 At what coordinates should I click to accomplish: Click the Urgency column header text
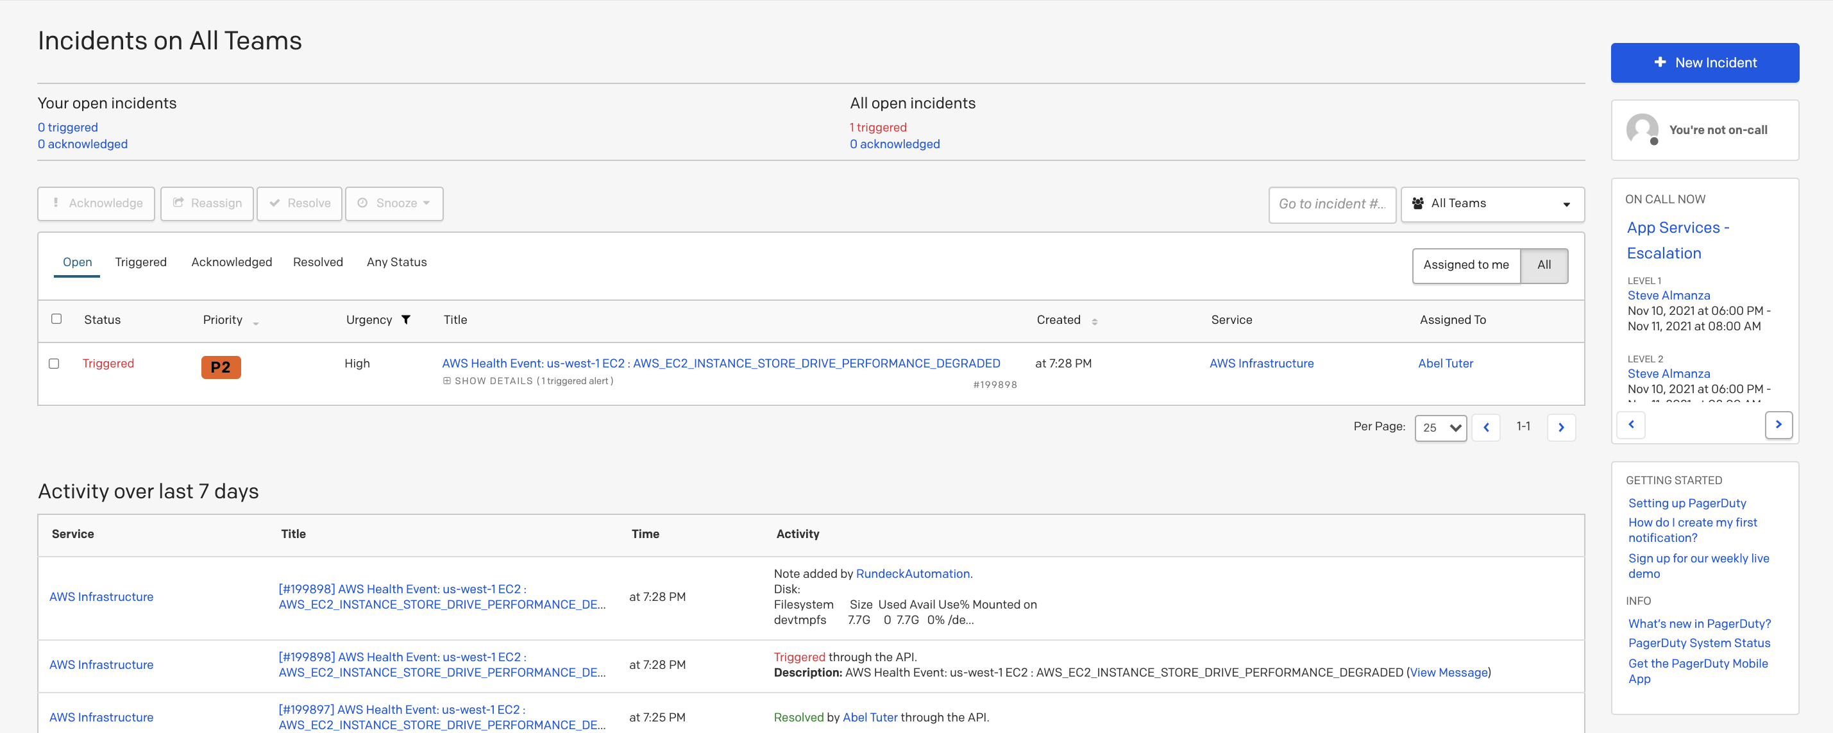(369, 320)
